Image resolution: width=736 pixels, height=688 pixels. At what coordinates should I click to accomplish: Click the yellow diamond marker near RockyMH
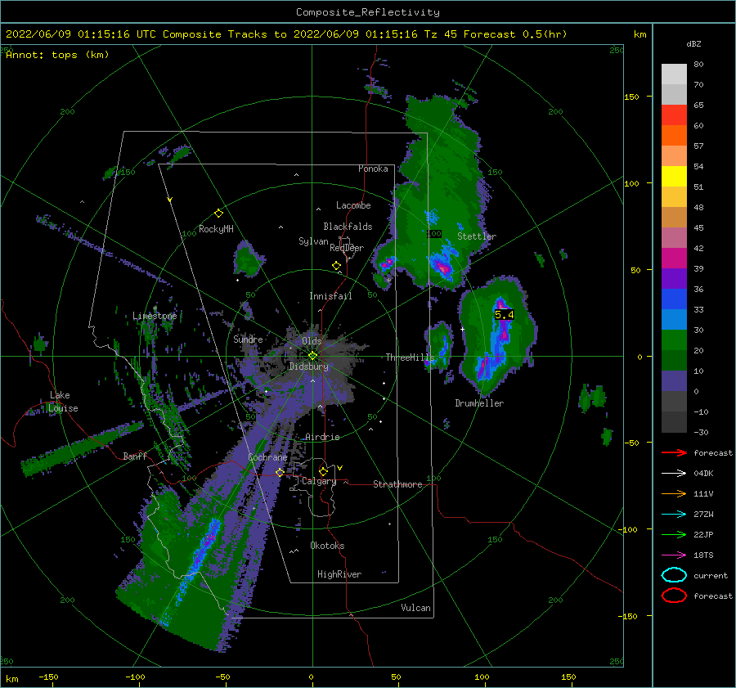[218, 214]
